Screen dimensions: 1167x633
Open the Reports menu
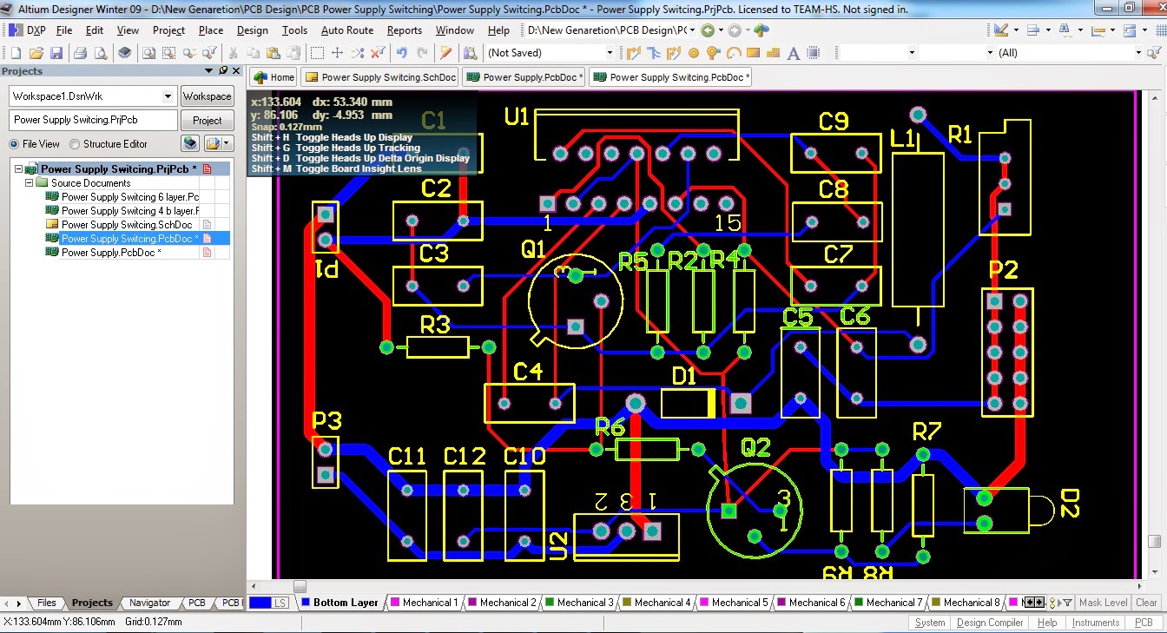pyautogui.click(x=405, y=30)
